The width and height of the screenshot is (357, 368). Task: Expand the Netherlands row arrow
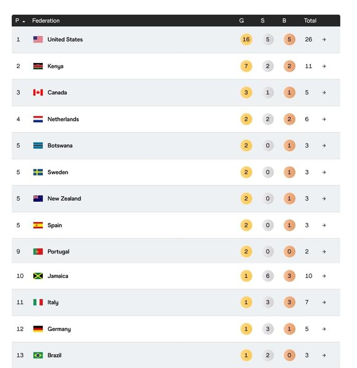coord(324,119)
